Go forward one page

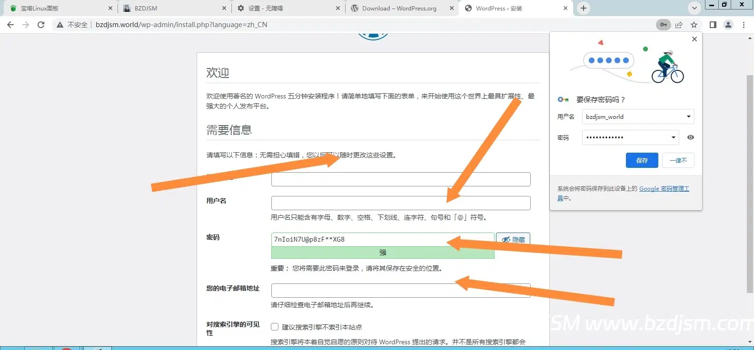pyautogui.click(x=26, y=25)
